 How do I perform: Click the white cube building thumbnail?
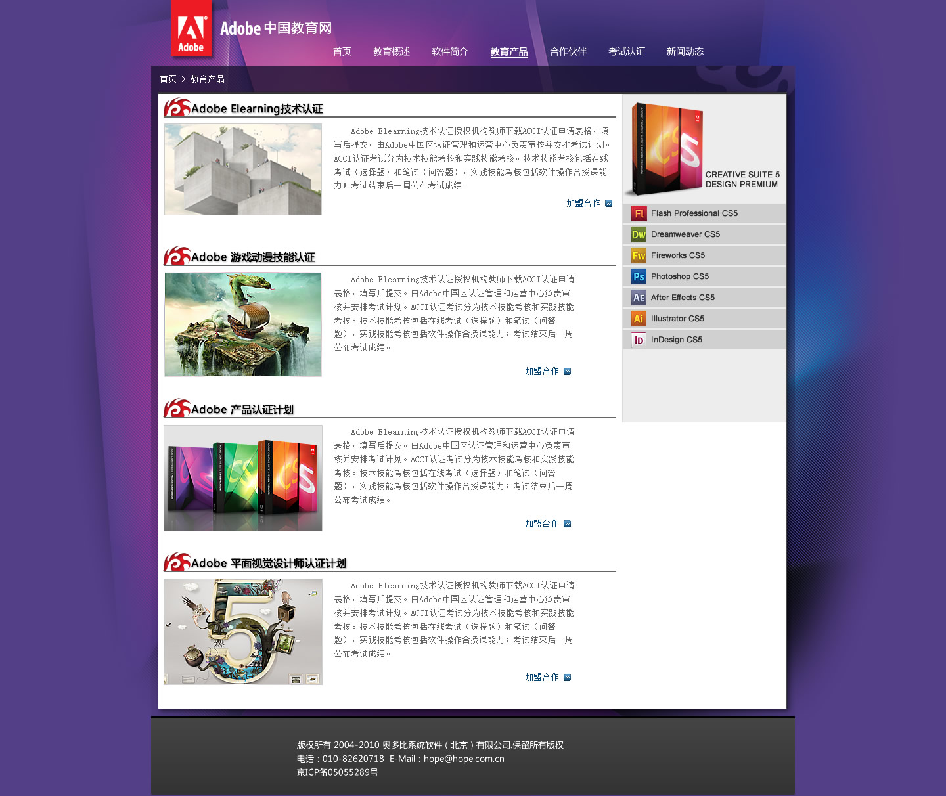click(243, 169)
